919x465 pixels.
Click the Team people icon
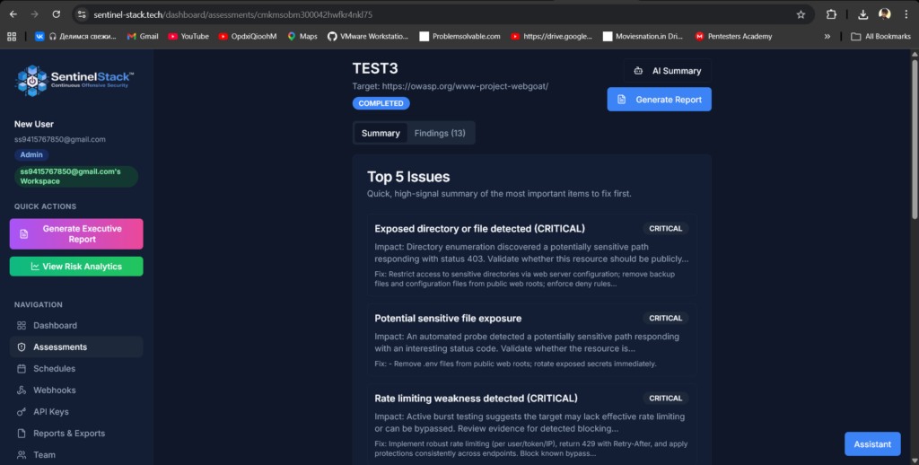tap(22, 455)
